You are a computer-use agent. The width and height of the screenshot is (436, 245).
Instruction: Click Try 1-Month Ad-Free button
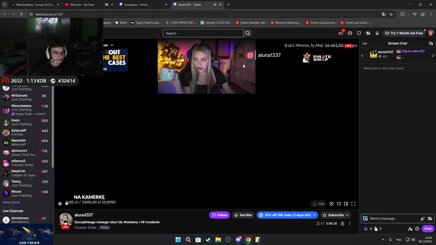pos(404,33)
